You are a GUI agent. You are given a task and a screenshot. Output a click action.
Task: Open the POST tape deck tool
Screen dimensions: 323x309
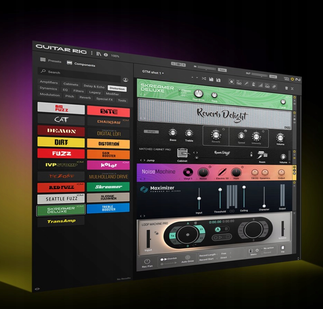(x=267, y=86)
